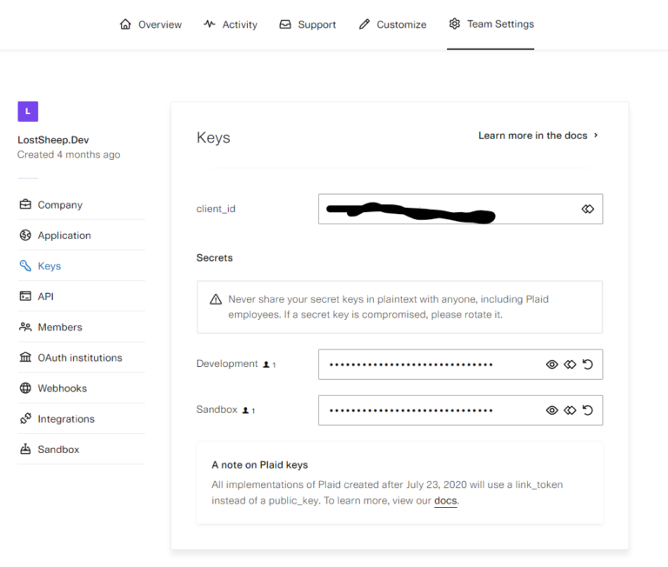Click the client_id label
The width and height of the screenshot is (668, 567).
[x=216, y=209]
